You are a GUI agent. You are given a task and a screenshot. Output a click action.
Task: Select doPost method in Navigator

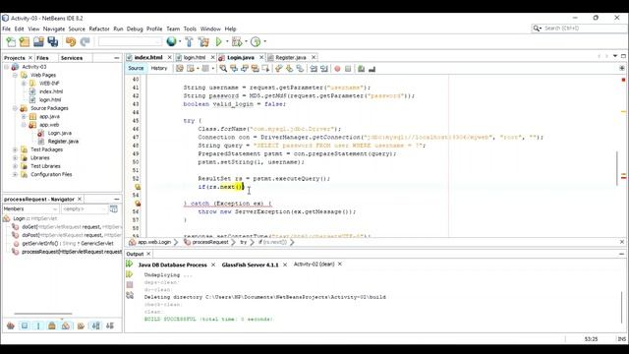(72, 235)
